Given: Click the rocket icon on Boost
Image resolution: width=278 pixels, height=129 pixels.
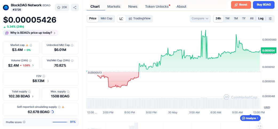Looking at the screenshot, I should (x=236, y=5).
